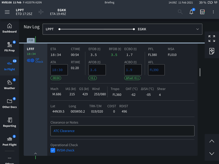This screenshot has width=219, height=164.
Task: Toggle fullscreen expand arrows
Action: pyautogui.click(x=212, y=38)
